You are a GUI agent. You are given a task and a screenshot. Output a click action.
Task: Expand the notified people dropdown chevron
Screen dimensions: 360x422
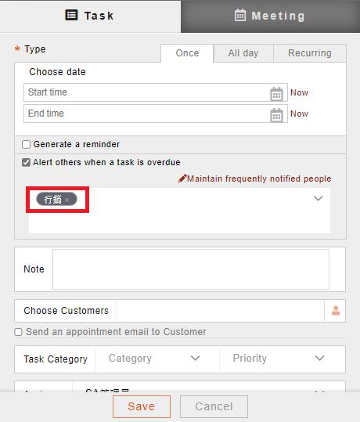pos(319,198)
